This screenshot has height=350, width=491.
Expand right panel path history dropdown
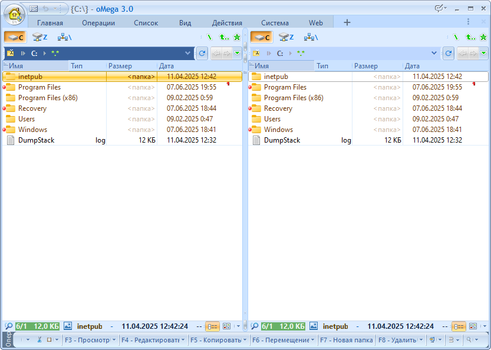point(434,53)
